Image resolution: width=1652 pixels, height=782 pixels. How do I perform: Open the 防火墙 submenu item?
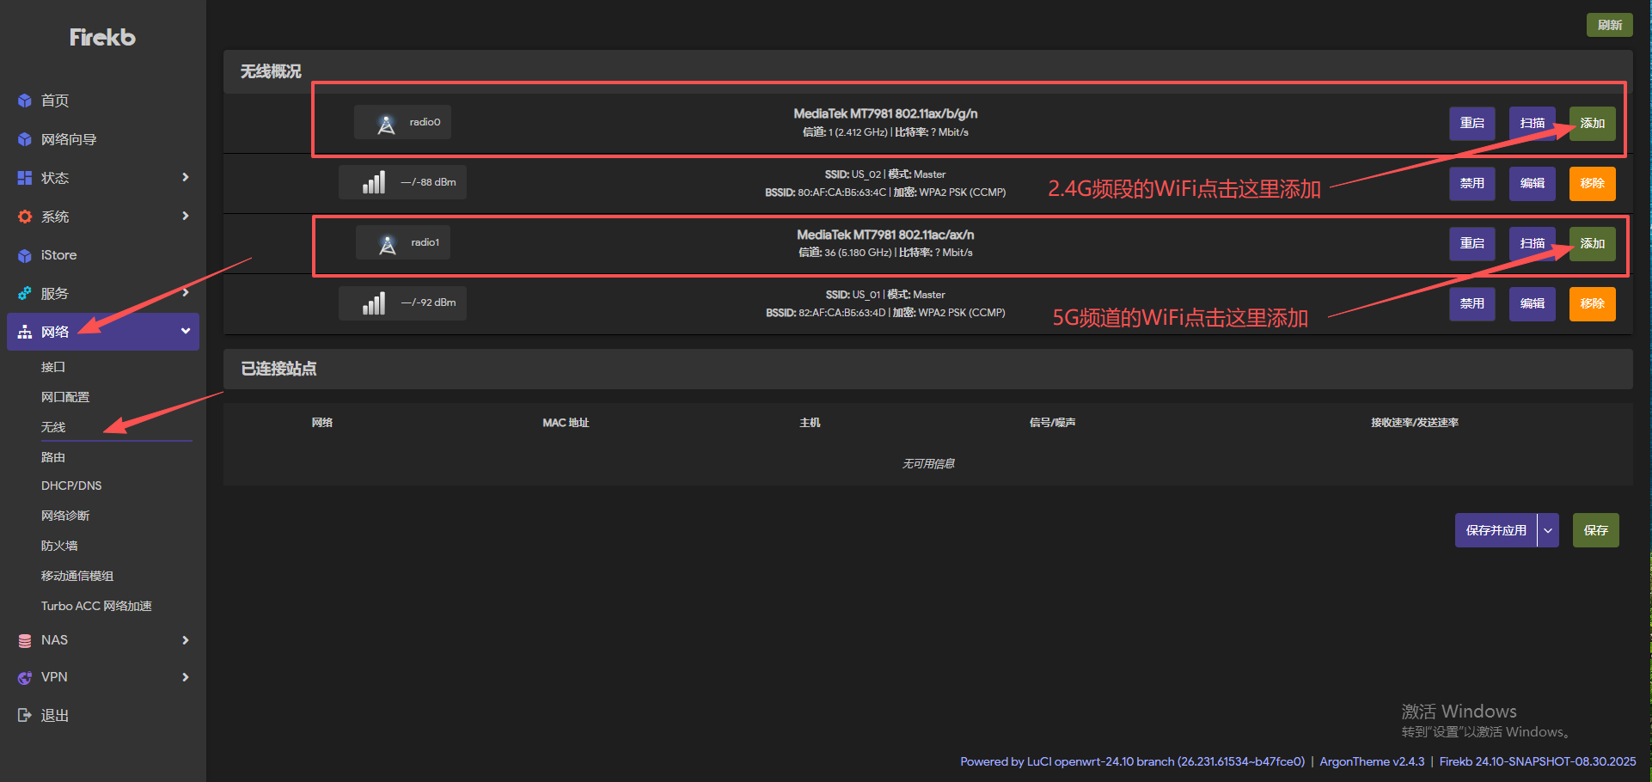coord(59,546)
